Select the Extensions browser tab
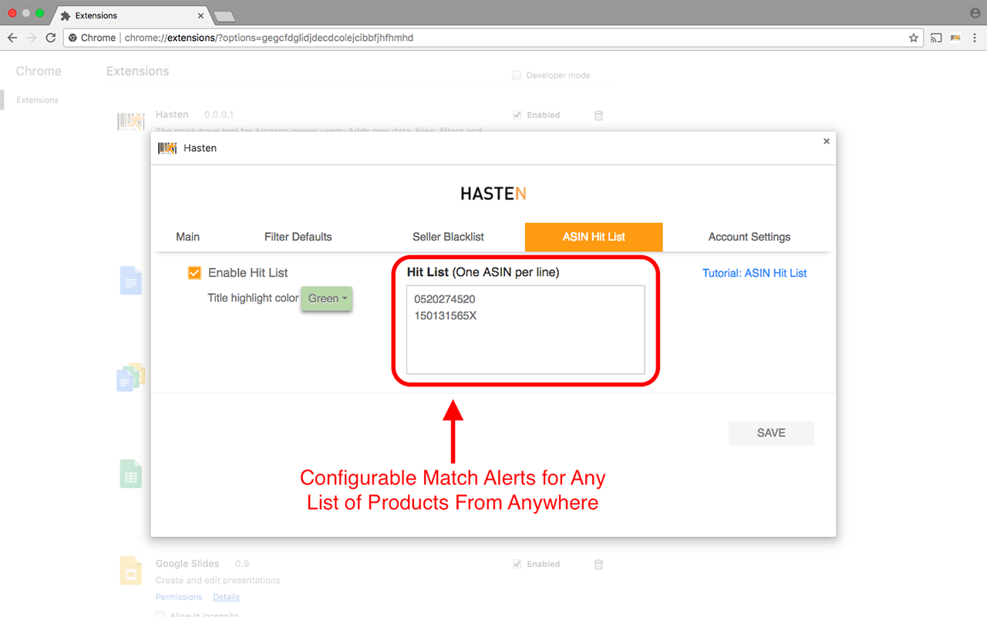The width and height of the screenshot is (987, 617). coord(133,15)
